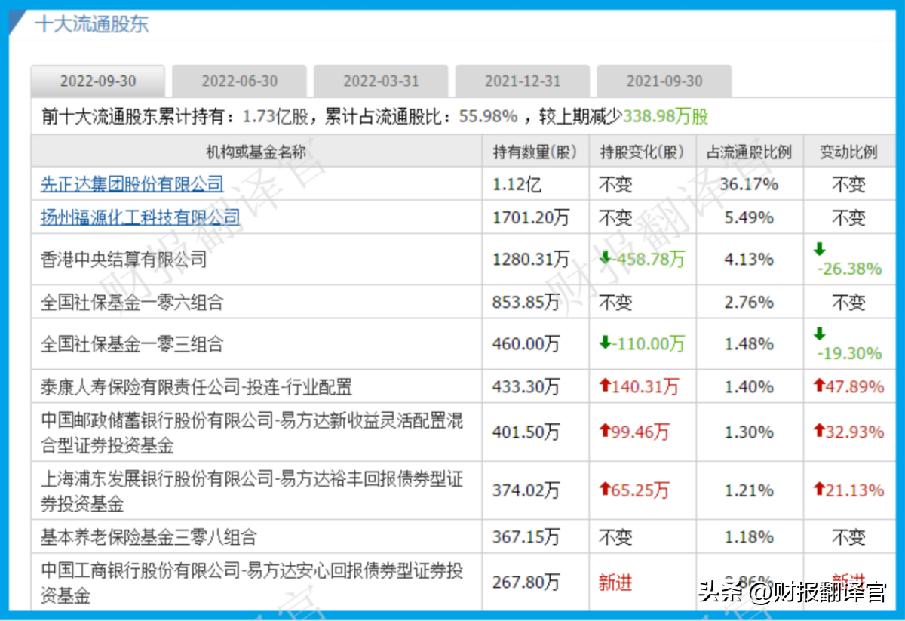Screen dimensions: 905x621
Task: Click the 中国工商银行 易方达安心回报 fund name
Action: [x=252, y=583]
